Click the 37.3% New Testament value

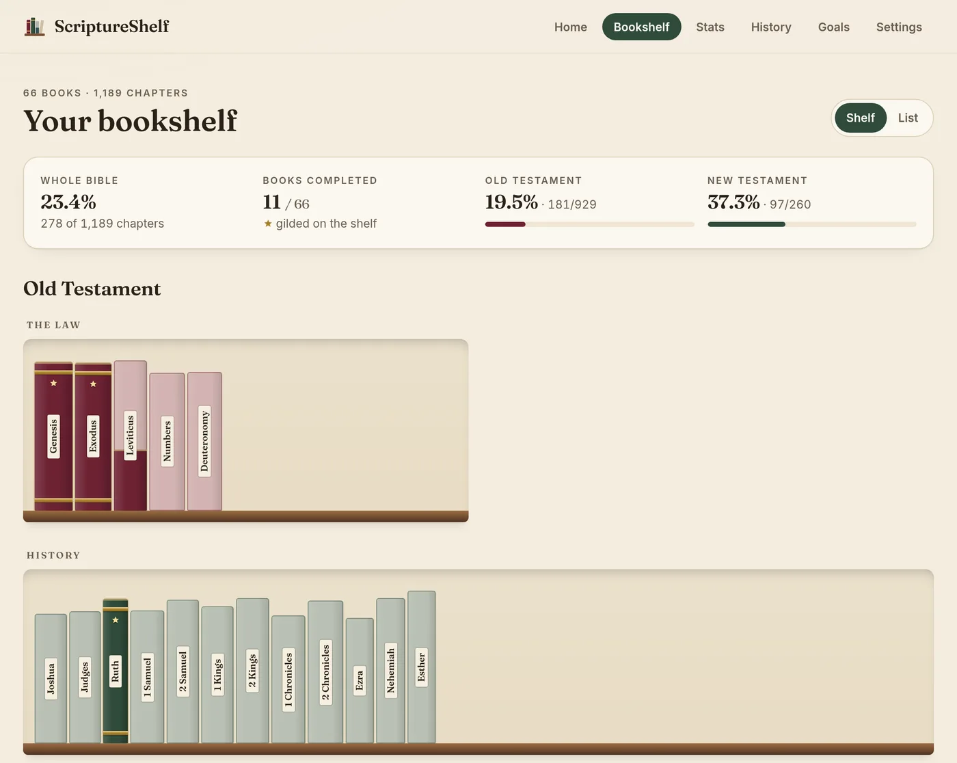point(733,202)
